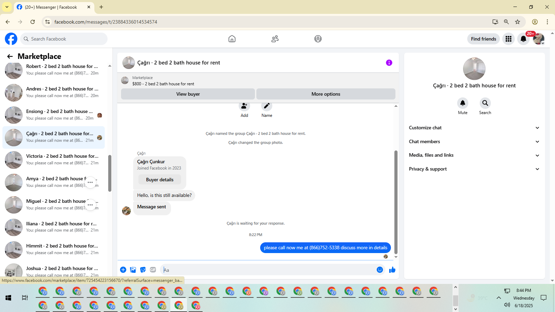Click the Facebook logo icon
555x312 pixels.
pyautogui.click(x=11, y=39)
